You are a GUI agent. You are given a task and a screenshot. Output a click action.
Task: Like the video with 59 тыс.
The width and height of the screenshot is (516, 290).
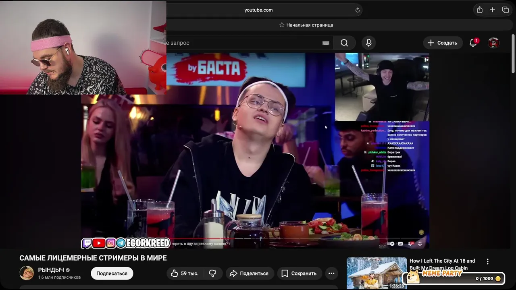coord(185,273)
